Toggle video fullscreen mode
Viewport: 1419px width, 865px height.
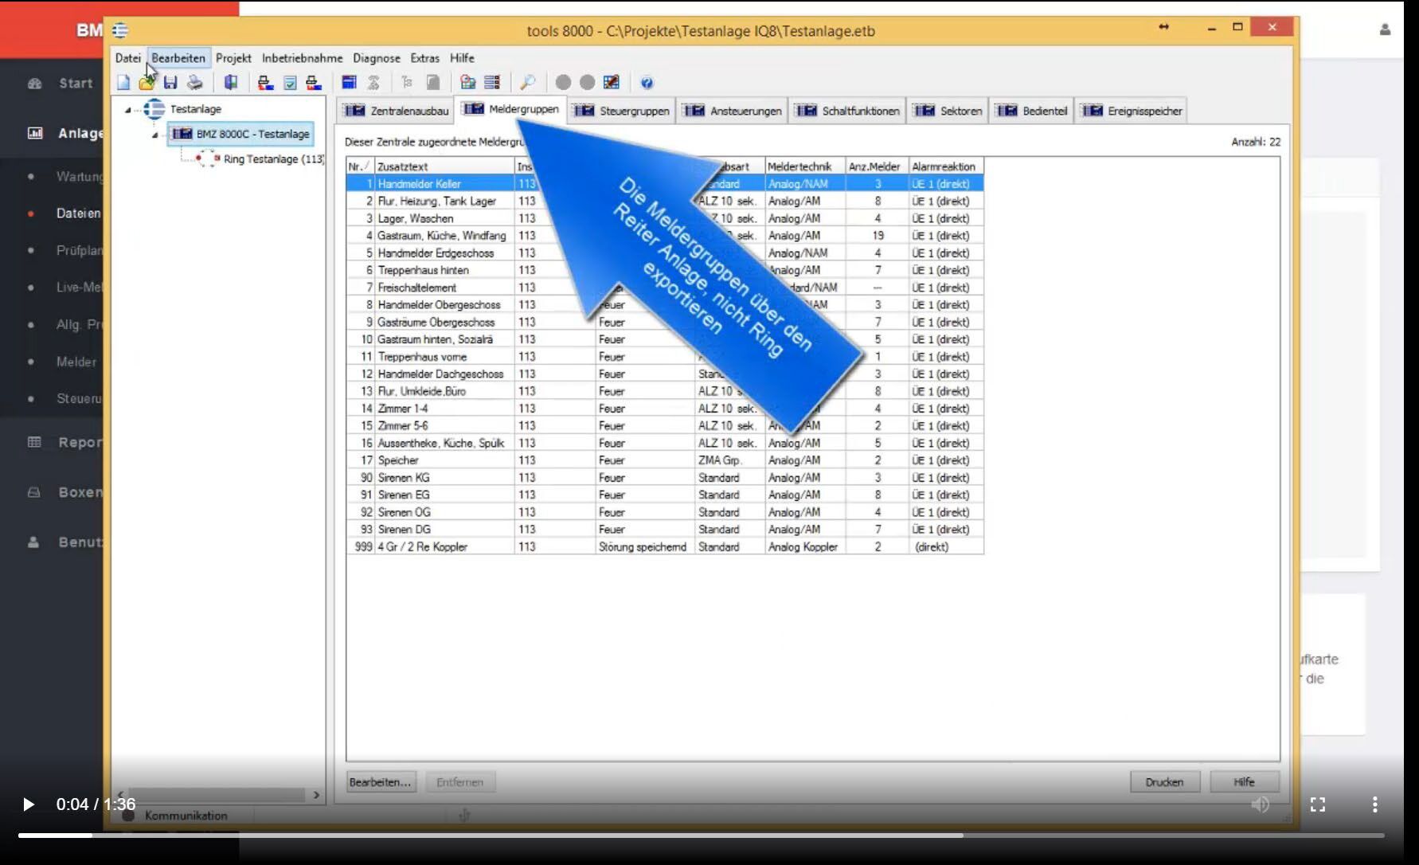[1318, 804]
